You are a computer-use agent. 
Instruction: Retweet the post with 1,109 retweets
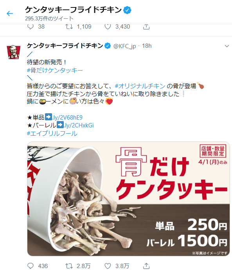click(69, 27)
